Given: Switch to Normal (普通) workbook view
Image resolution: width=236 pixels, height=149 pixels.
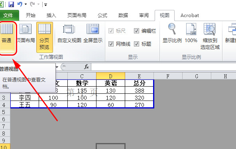Looking at the screenshot, I should tap(7, 37).
